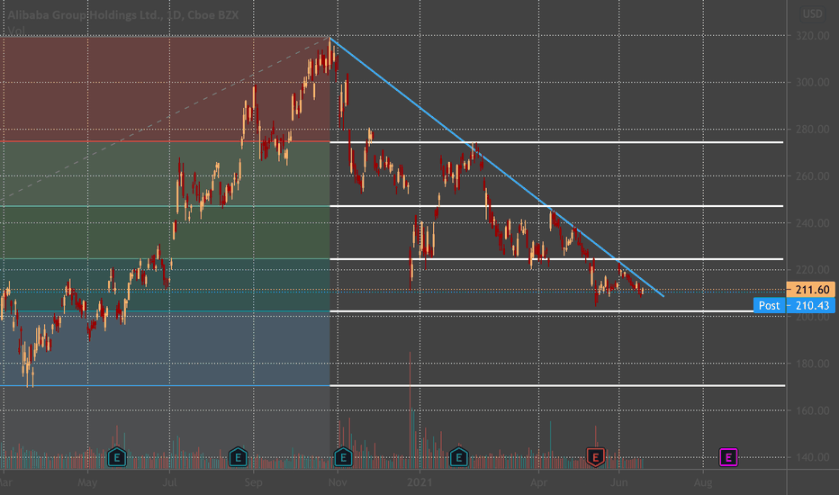Open the magenta upcoming earnings marker

coord(728,457)
